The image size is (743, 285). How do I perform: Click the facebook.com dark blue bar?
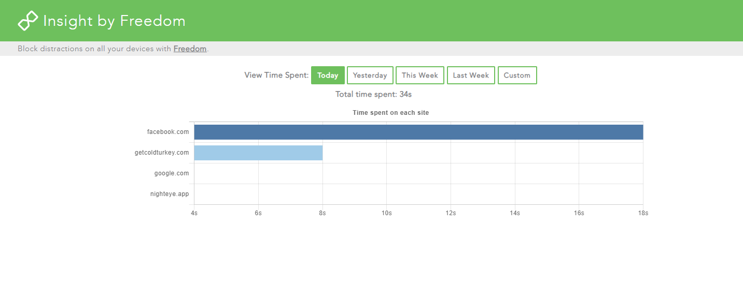[x=418, y=132]
